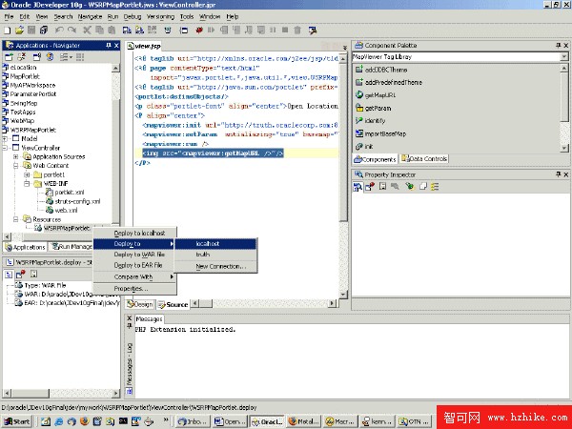The width and height of the screenshot is (572, 429).
Task: Select the MapPortlet workspace
Action: tap(21, 76)
